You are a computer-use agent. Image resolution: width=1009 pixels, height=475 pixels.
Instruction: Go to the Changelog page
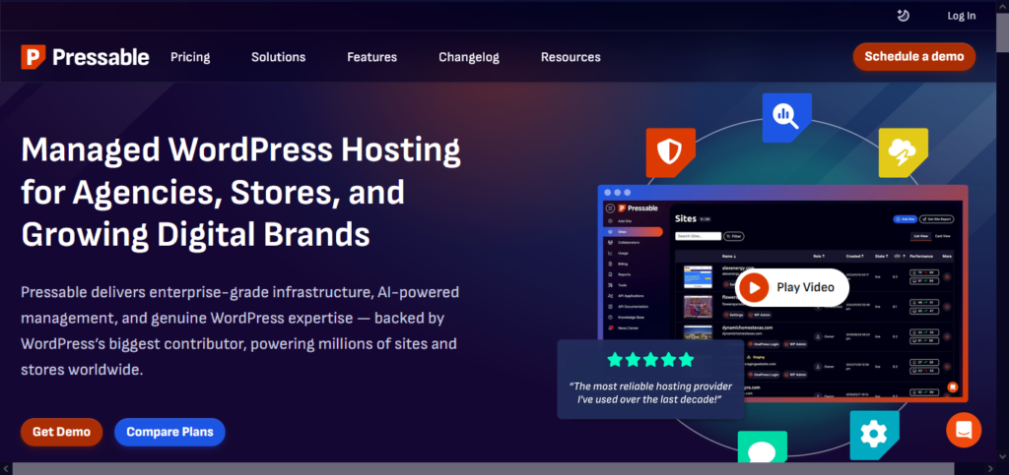[x=469, y=57]
